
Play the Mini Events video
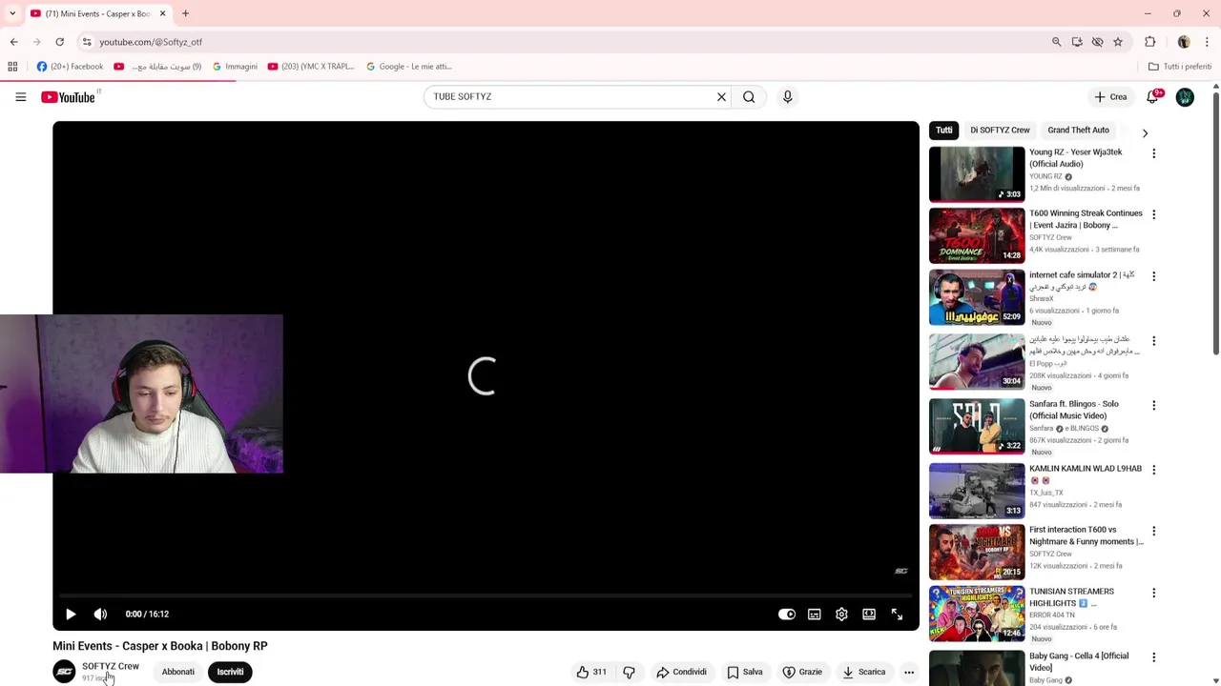tap(71, 615)
